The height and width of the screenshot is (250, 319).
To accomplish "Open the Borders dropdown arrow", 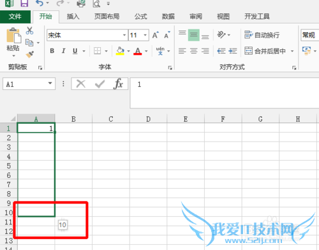I will pos(107,51).
